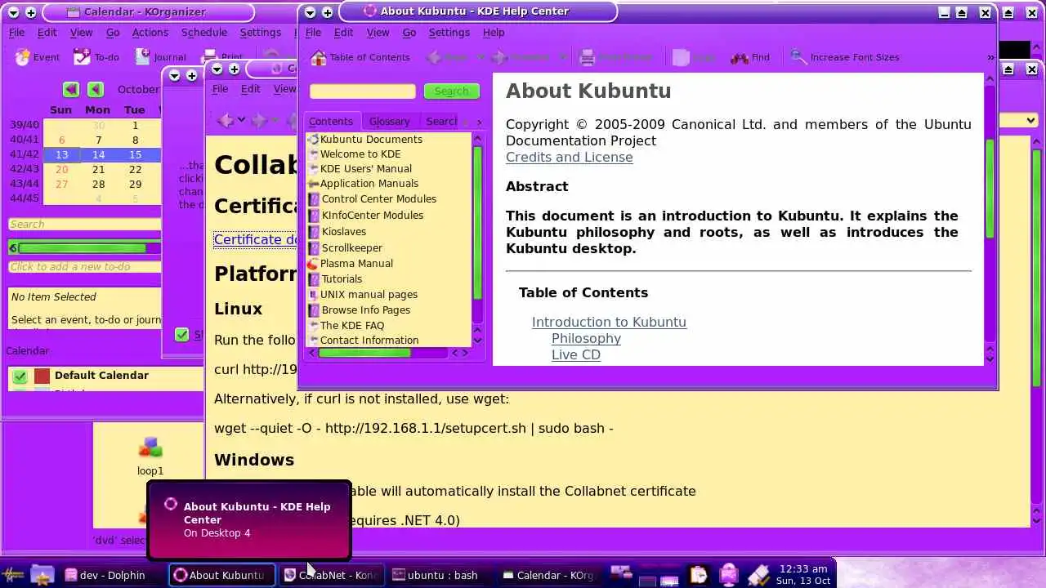Click green progress bar in KOrganizer to-do
The width and height of the screenshot is (1046, 588).
(x=82, y=247)
